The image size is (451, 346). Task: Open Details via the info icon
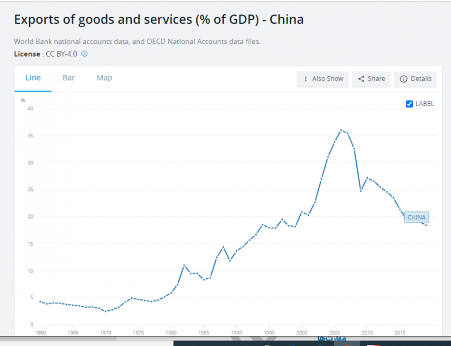click(404, 79)
